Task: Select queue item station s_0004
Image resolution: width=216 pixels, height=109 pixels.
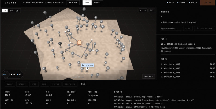Action: click(188, 77)
